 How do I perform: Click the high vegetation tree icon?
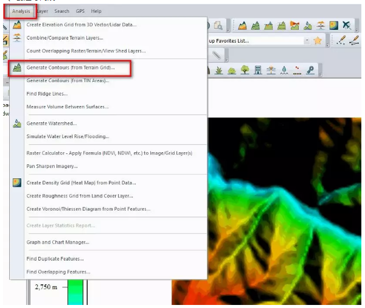[245, 69]
